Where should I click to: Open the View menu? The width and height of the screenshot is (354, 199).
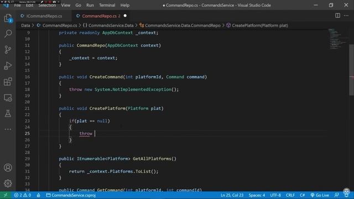click(65, 5)
